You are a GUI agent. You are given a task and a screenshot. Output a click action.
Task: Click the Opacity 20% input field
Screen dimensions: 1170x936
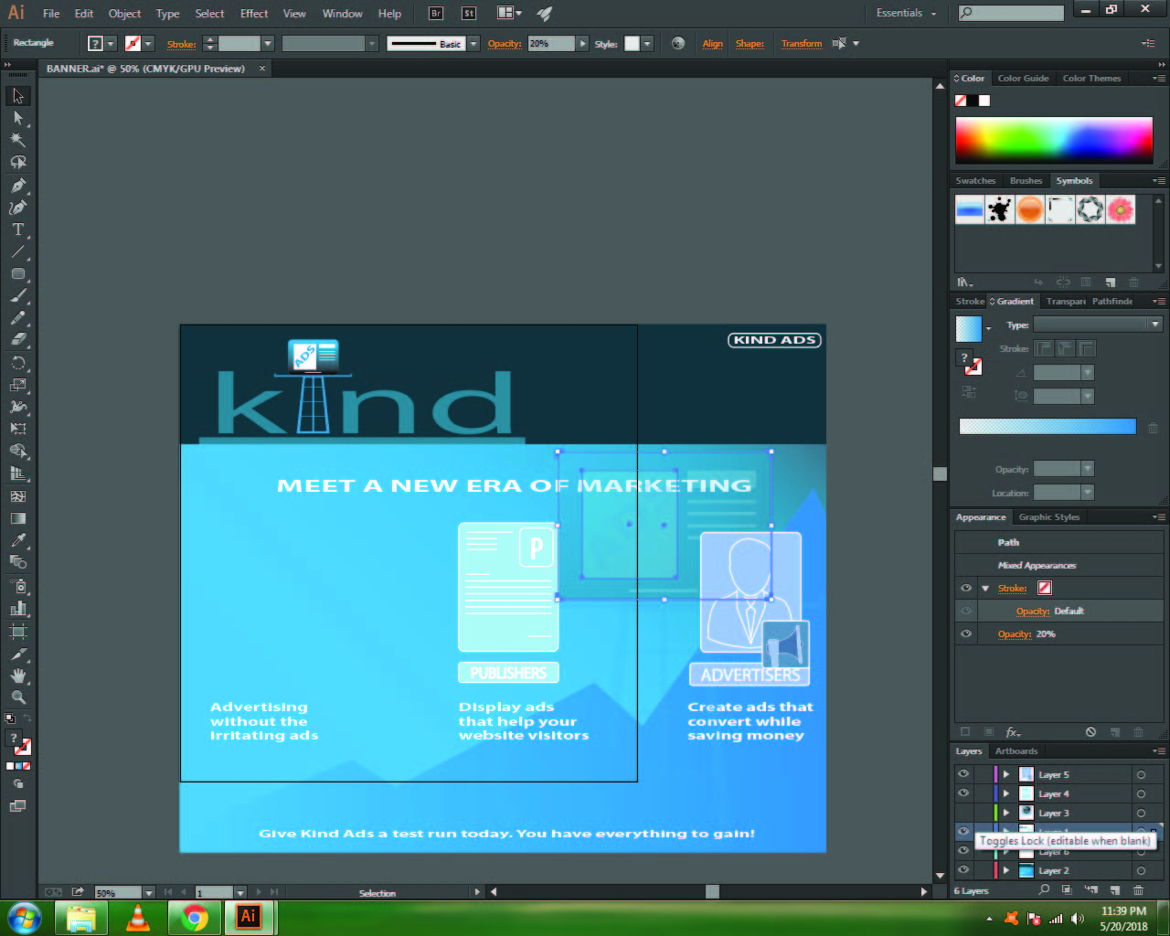(551, 43)
